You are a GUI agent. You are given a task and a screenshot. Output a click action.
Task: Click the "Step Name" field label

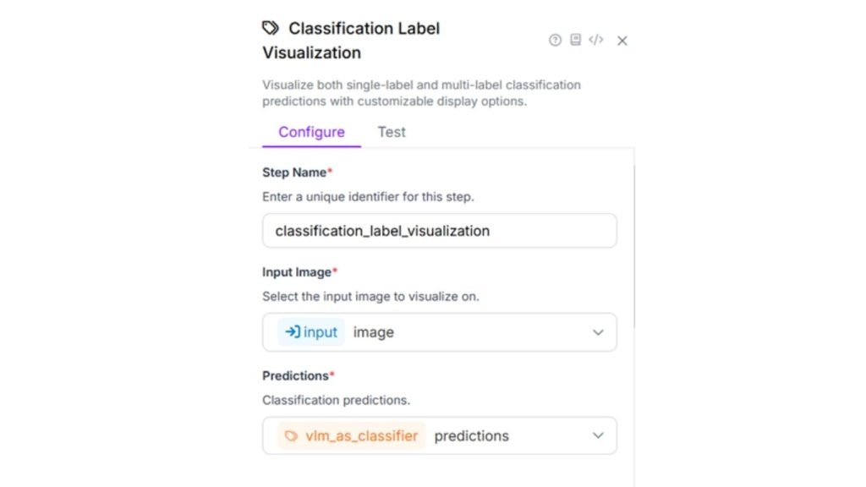294,172
